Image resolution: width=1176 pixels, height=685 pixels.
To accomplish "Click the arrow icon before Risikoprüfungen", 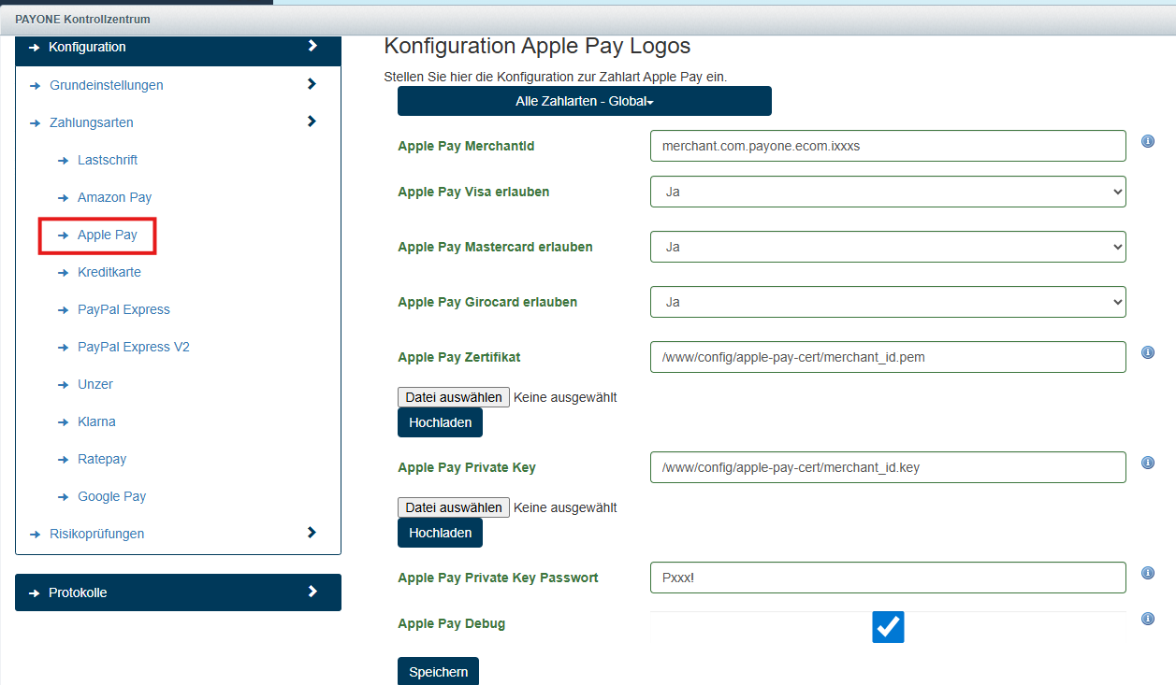I will [x=36, y=535].
